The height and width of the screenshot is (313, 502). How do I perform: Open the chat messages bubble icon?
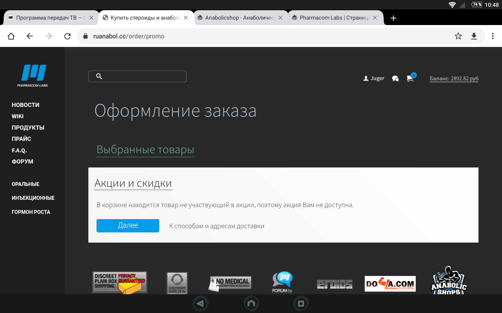tap(395, 78)
